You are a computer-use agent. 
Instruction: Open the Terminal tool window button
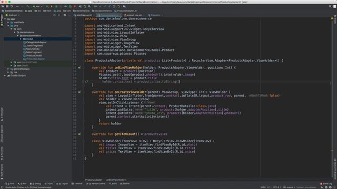[x=77, y=184]
